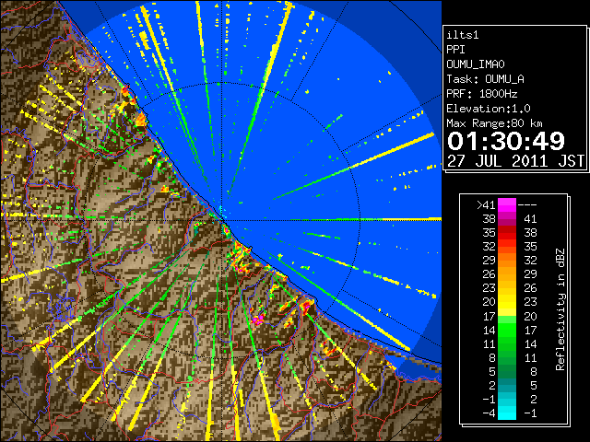Click the "-4" legend label

point(489,413)
